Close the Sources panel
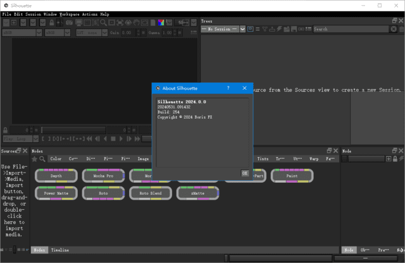This screenshot has height=263, width=405. [25, 151]
